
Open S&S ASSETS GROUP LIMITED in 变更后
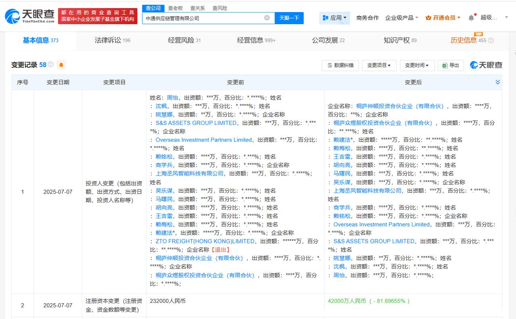374,241
